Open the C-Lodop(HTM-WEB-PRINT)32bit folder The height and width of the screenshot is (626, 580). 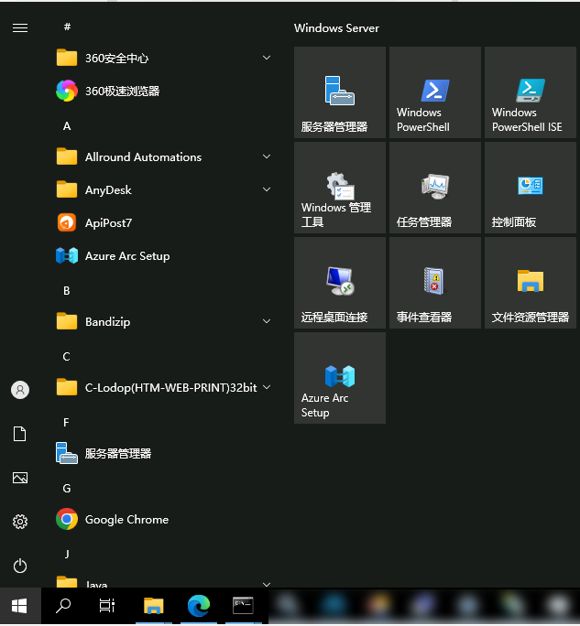[164, 388]
